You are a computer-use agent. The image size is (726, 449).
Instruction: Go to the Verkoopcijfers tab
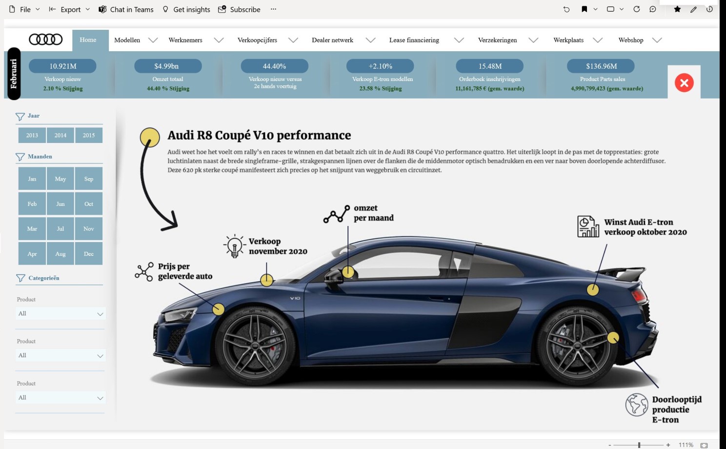click(257, 40)
